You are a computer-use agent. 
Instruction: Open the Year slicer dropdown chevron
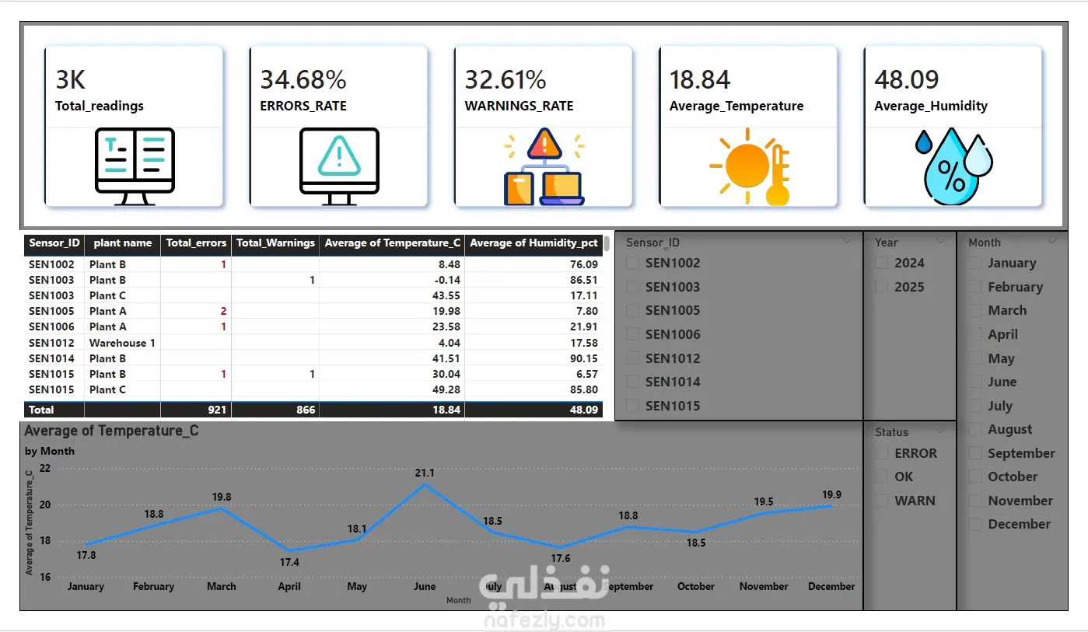(x=940, y=243)
